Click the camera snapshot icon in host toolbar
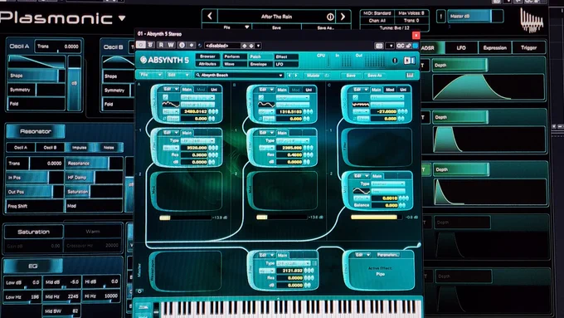This screenshot has width=564, height=318. pyautogui.click(x=379, y=46)
